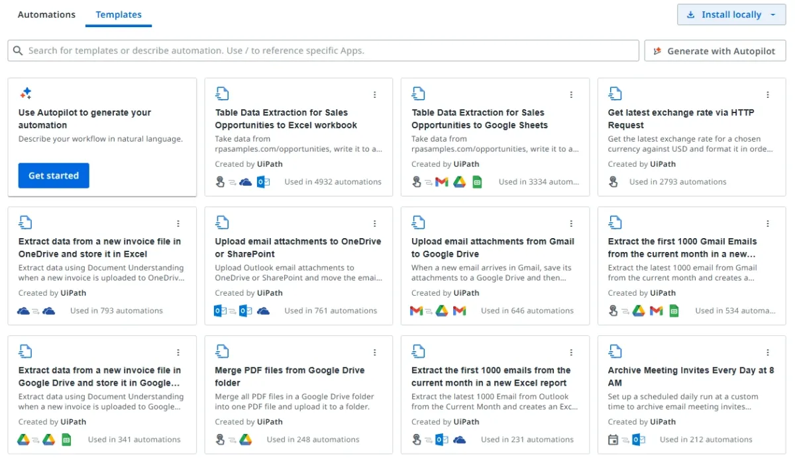Open dropdown arrow next to Install locally
Screen dimensions: 795x463
point(774,15)
